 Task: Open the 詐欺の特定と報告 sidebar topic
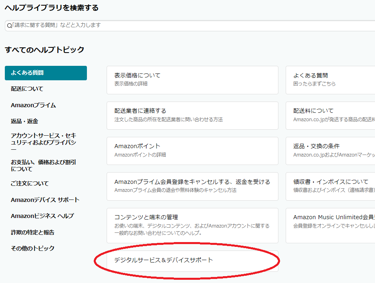[x=33, y=232]
